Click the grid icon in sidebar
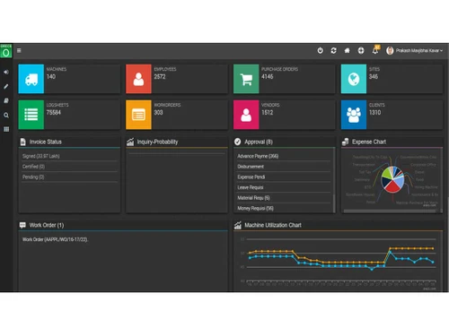 (x=6, y=129)
